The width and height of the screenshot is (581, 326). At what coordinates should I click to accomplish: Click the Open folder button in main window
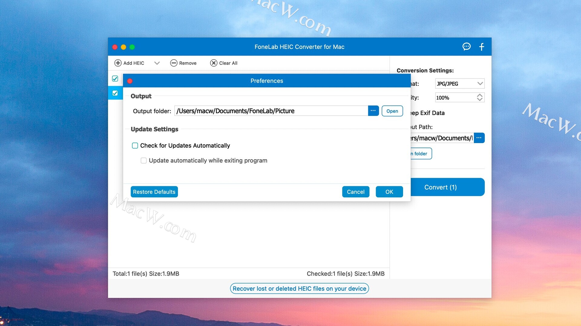pyautogui.click(x=421, y=154)
